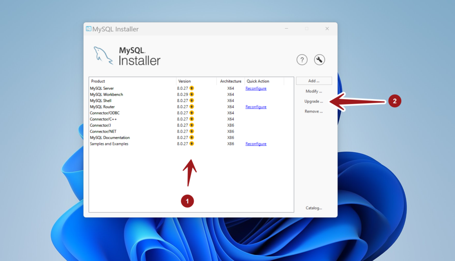Screen dimensions: 455x261
Task: Click the MySQL Installer title bar icon
Action: click(x=89, y=29)
